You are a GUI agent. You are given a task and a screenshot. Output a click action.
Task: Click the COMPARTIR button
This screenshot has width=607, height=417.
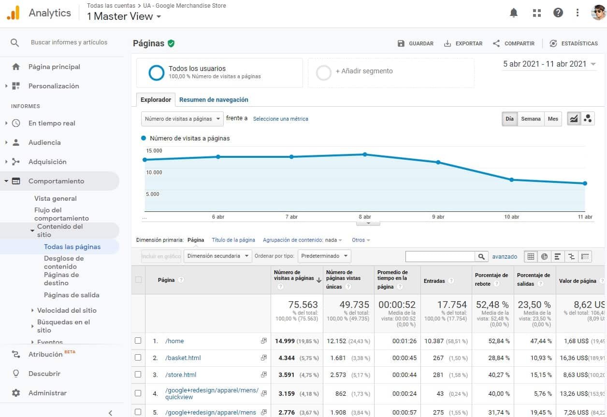pyautogui.click(x=514, y=43)
